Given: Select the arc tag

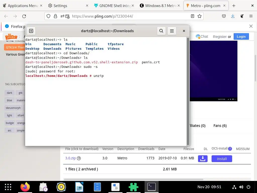Looking at the screenshot, I should [x=10, y=131].
